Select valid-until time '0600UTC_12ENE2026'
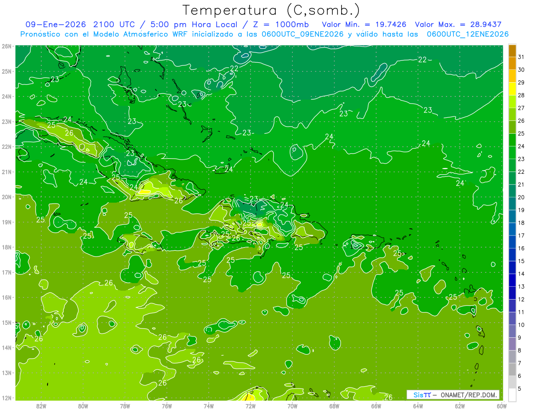This screenshot has height=412, width=533. point(467,34)
